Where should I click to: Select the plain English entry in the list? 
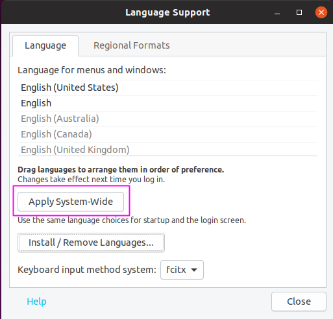pos(167,103)
